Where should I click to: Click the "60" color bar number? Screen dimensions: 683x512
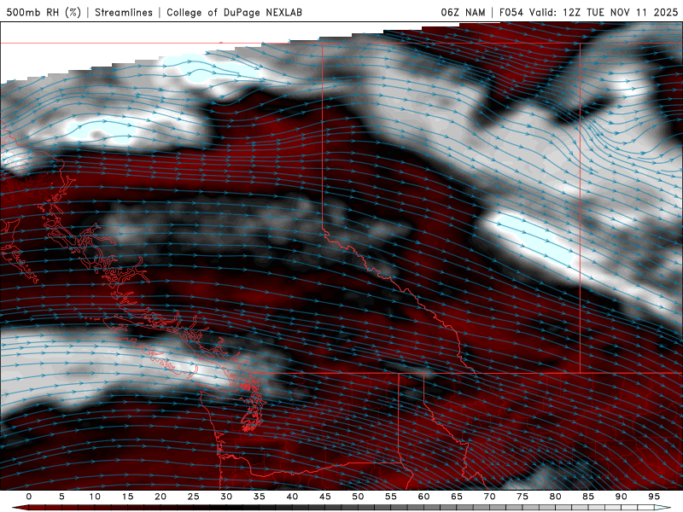[423, 497]
